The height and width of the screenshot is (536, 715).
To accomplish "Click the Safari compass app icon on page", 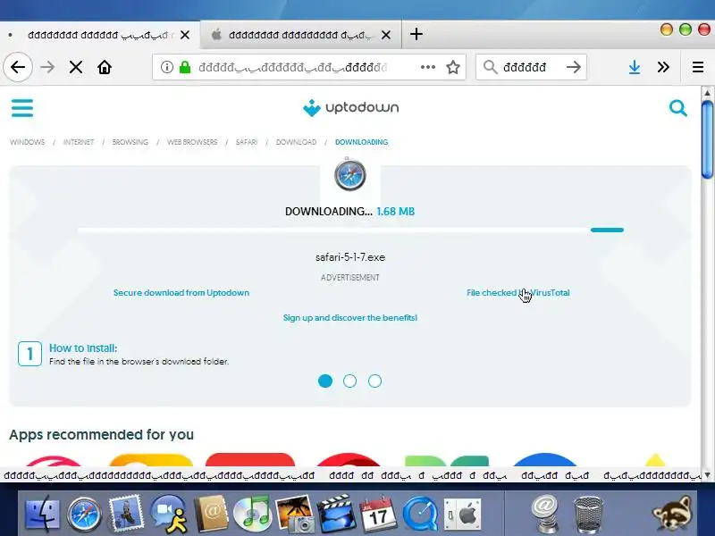I will [349, 174].
